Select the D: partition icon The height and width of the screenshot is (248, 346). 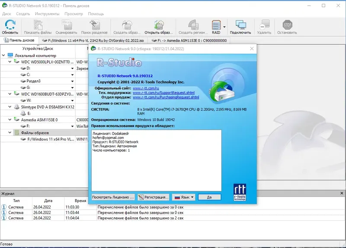click(23, 68)
